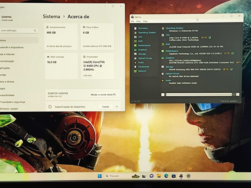
Task: Click the Speccy logo in its title bar
Action: pyautogui.click(x=133, y=17)
